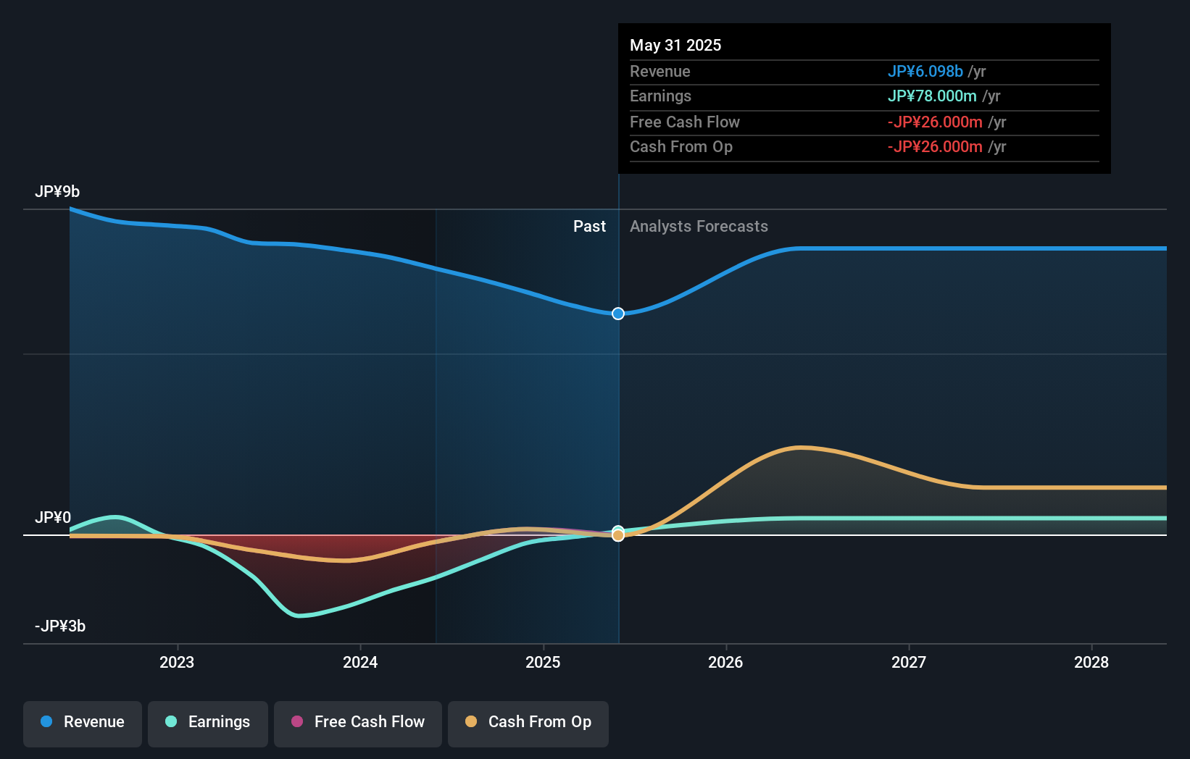Toggle the Revenue series visibility
Image resolution: width=1190 pixels, height=759 pixels.
tap(82, 722)
